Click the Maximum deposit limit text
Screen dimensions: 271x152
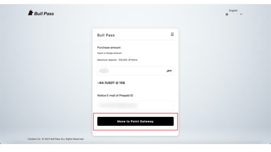(117, 60)
